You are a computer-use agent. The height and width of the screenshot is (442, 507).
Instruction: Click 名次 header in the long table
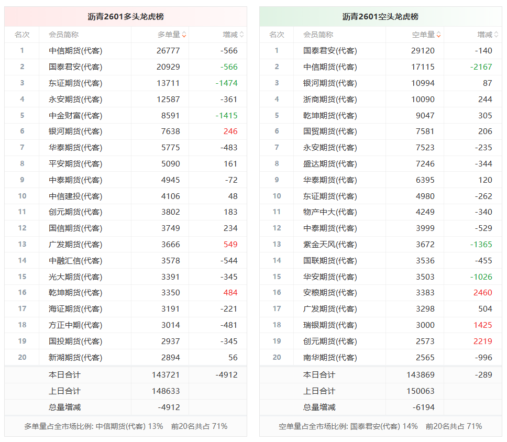coord(22,35)
